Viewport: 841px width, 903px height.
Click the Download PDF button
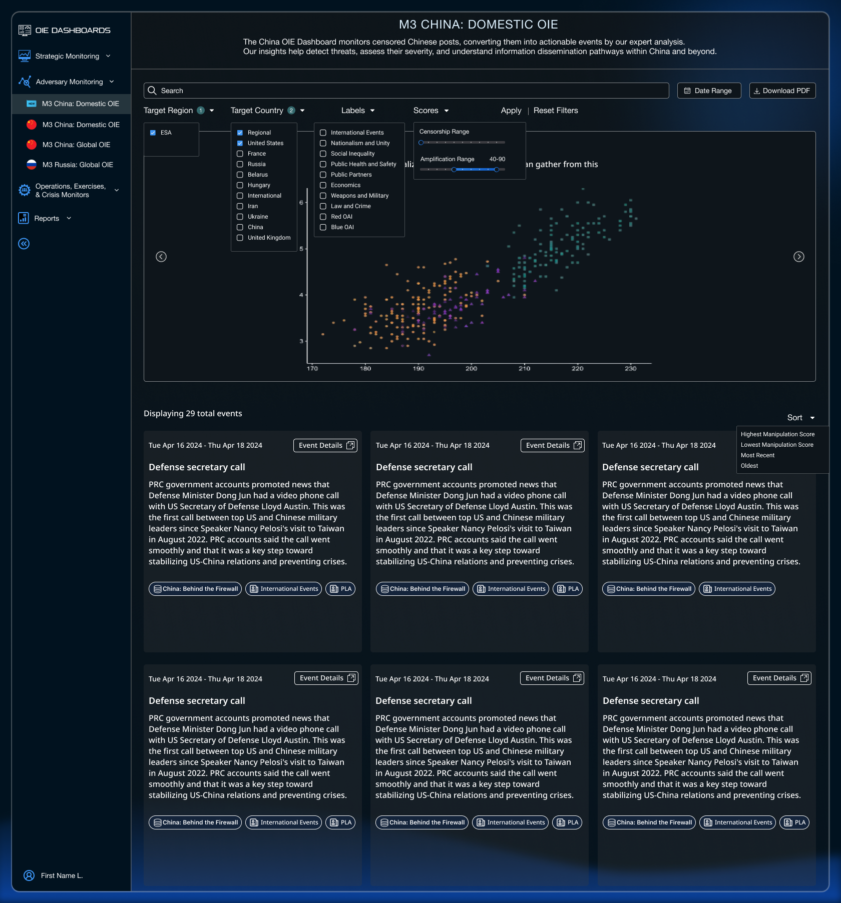pyautogui.click(x=782, y=91)
